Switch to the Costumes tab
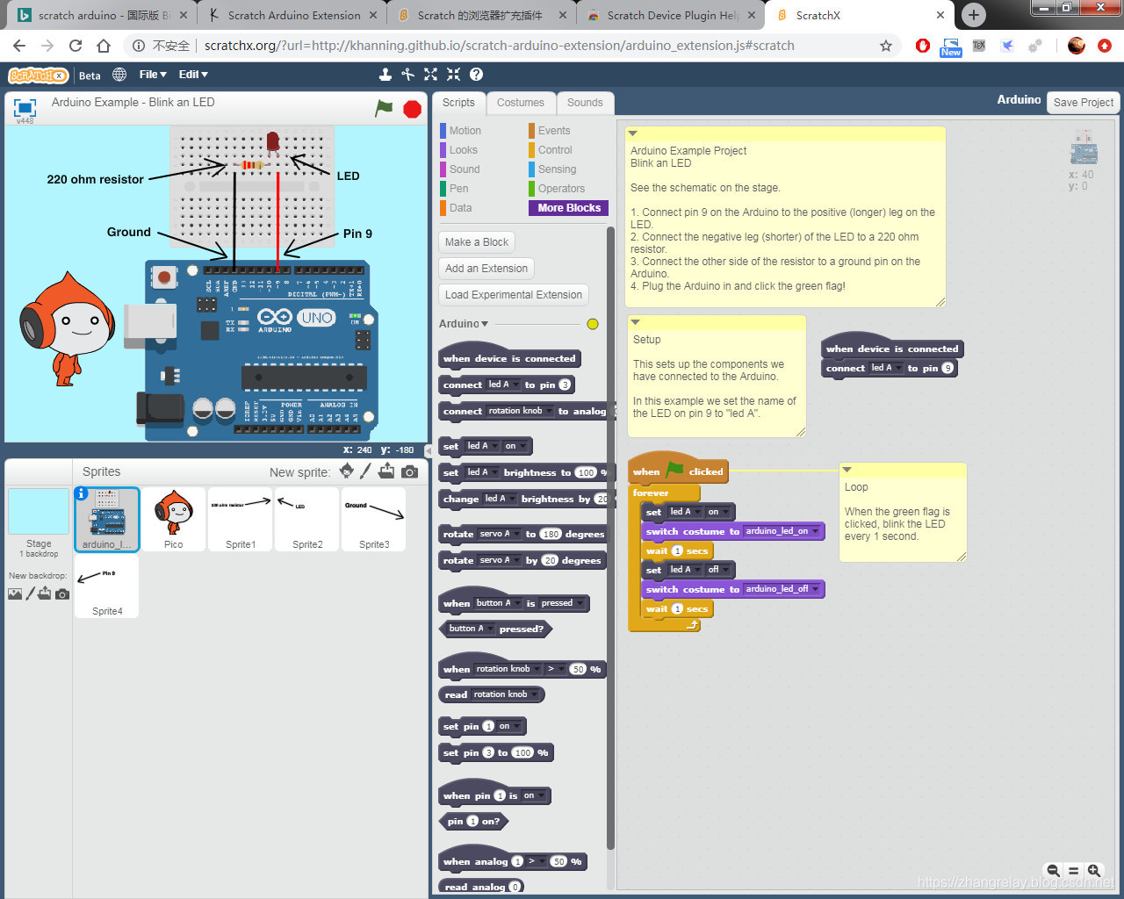1124x899 pixels. click(521, 103)
